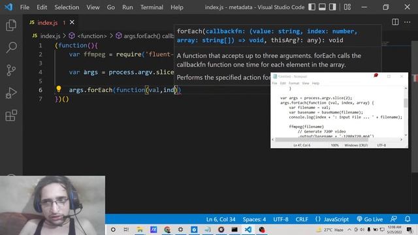The image size is (418, 235).
Task: Click Notepad scroll right arrow
Action: tap(401, 139)
